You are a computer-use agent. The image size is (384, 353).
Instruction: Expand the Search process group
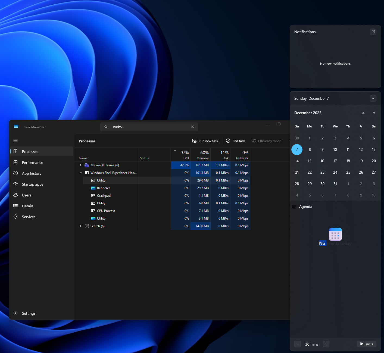click(80, 226)
